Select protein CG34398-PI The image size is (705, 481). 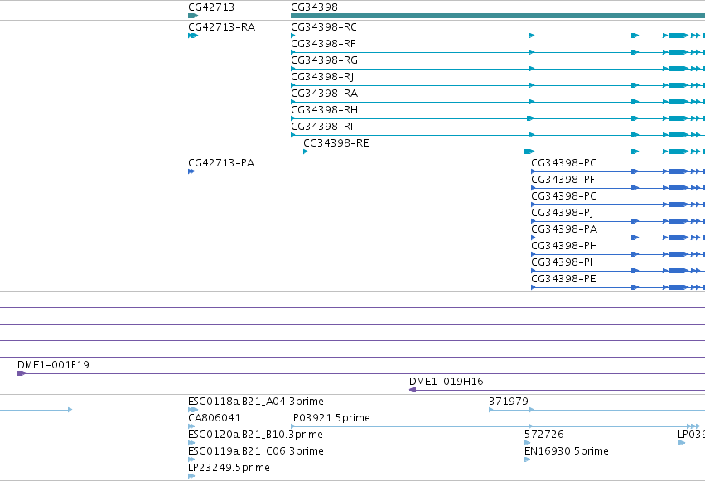click(562, 262)
